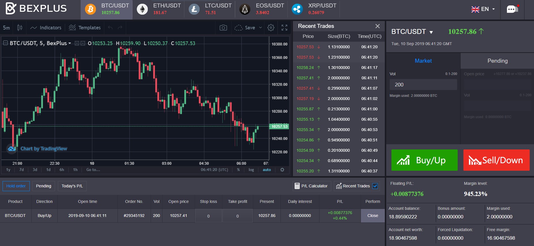The height and width of the screenshot is (246, 534).
Task: Open the EN language dropdown
Action: (x=483, y=9)
